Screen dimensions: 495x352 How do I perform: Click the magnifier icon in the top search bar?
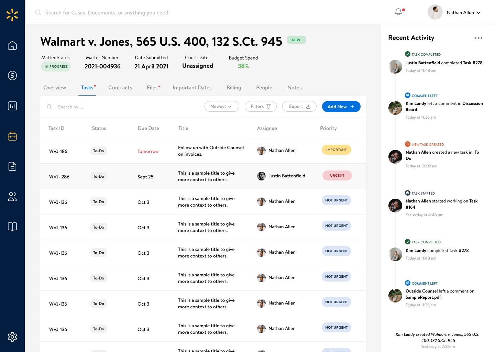[38, 12]
